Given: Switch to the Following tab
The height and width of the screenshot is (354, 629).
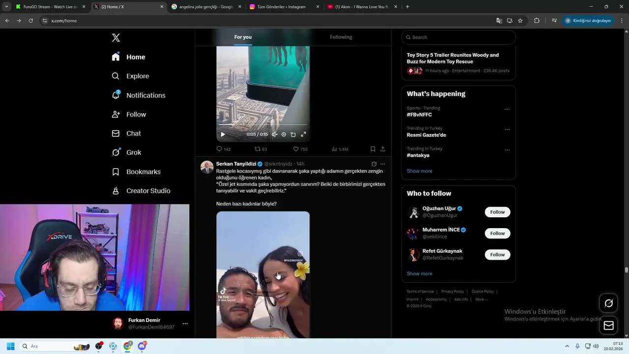Looking at the screenshot, I should [x=341, y=37].
